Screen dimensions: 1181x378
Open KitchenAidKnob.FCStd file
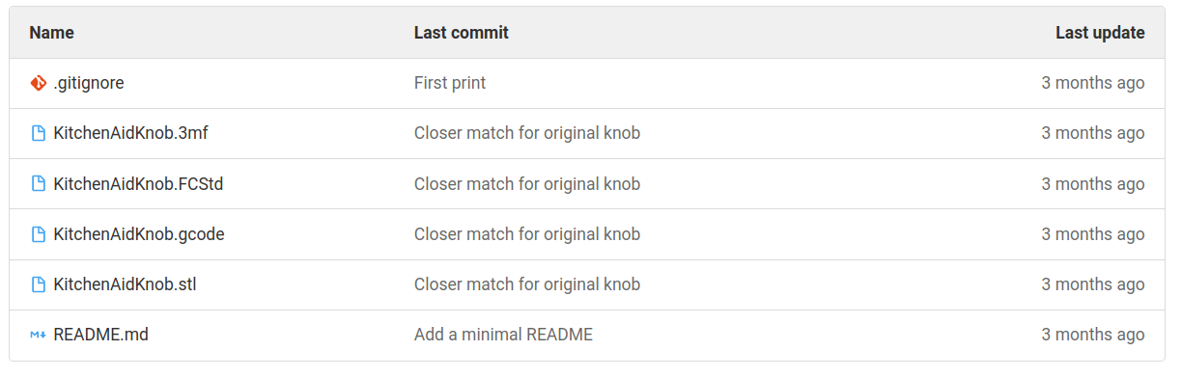click(x=139, y=183)
